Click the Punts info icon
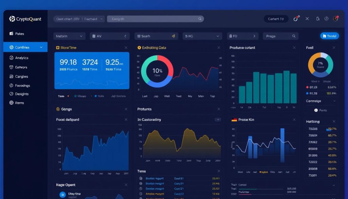 316,110
